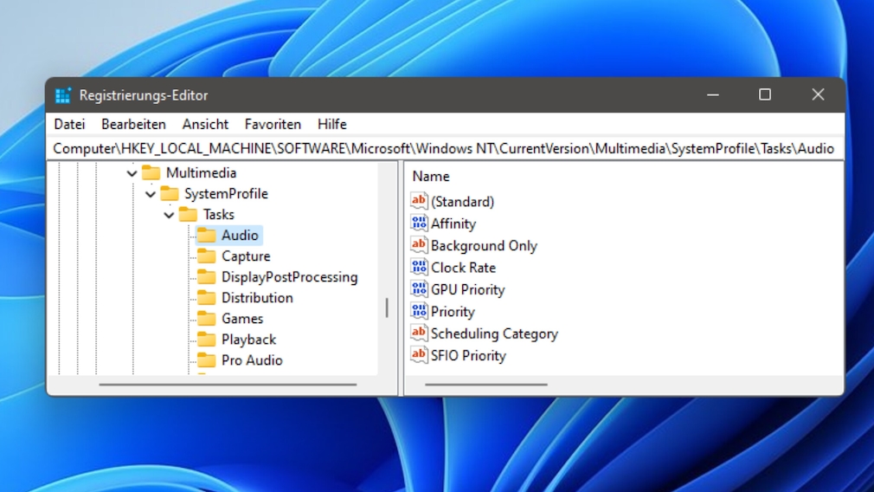Click the GPU Priority binary icon
Viewport: 874px width, 492px height.
(419, 289)
